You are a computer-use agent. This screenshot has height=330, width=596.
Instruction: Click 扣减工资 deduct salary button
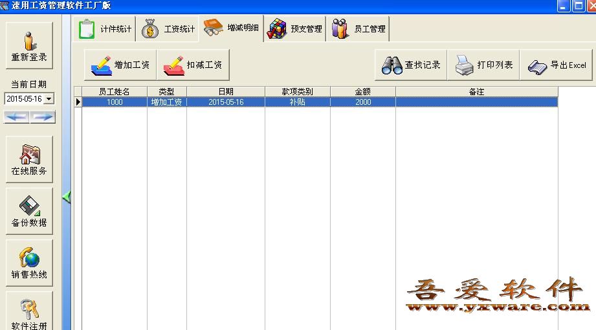tap(193, 65)
